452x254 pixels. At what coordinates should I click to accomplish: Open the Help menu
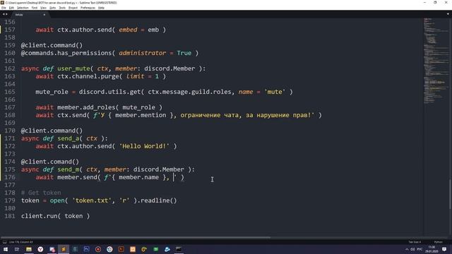(101, 8)
